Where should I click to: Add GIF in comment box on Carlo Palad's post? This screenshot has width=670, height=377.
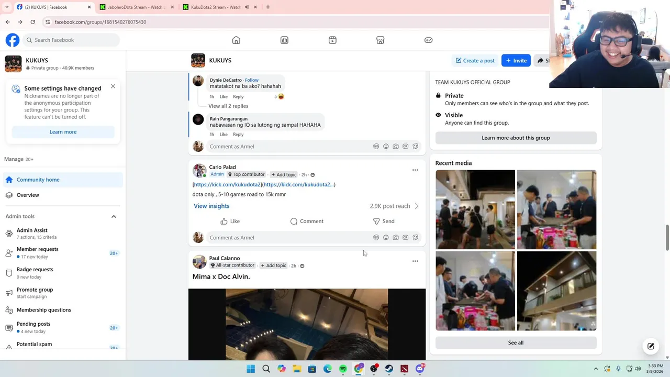coord(406,238)
